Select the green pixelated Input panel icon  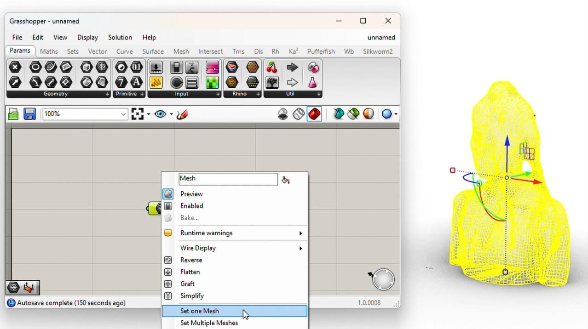pos(212,83)
